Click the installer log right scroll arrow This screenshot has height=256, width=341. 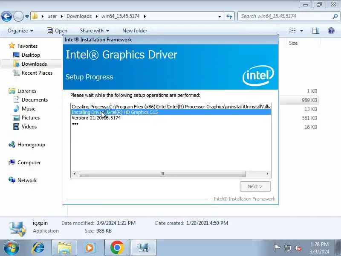(268, 174)
